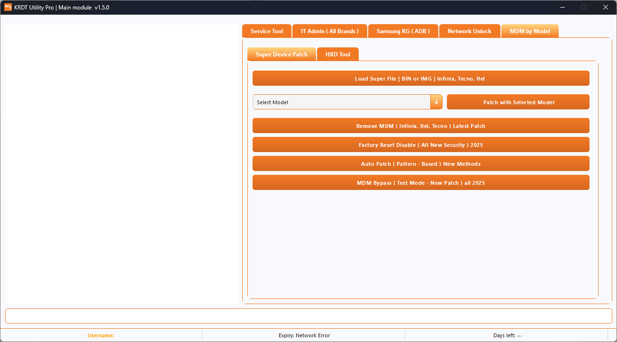This screenshot has height=342, width=617.
Task: Switch to IT Admin ( All Brands ) tab
Action: [x=329, y=31]
